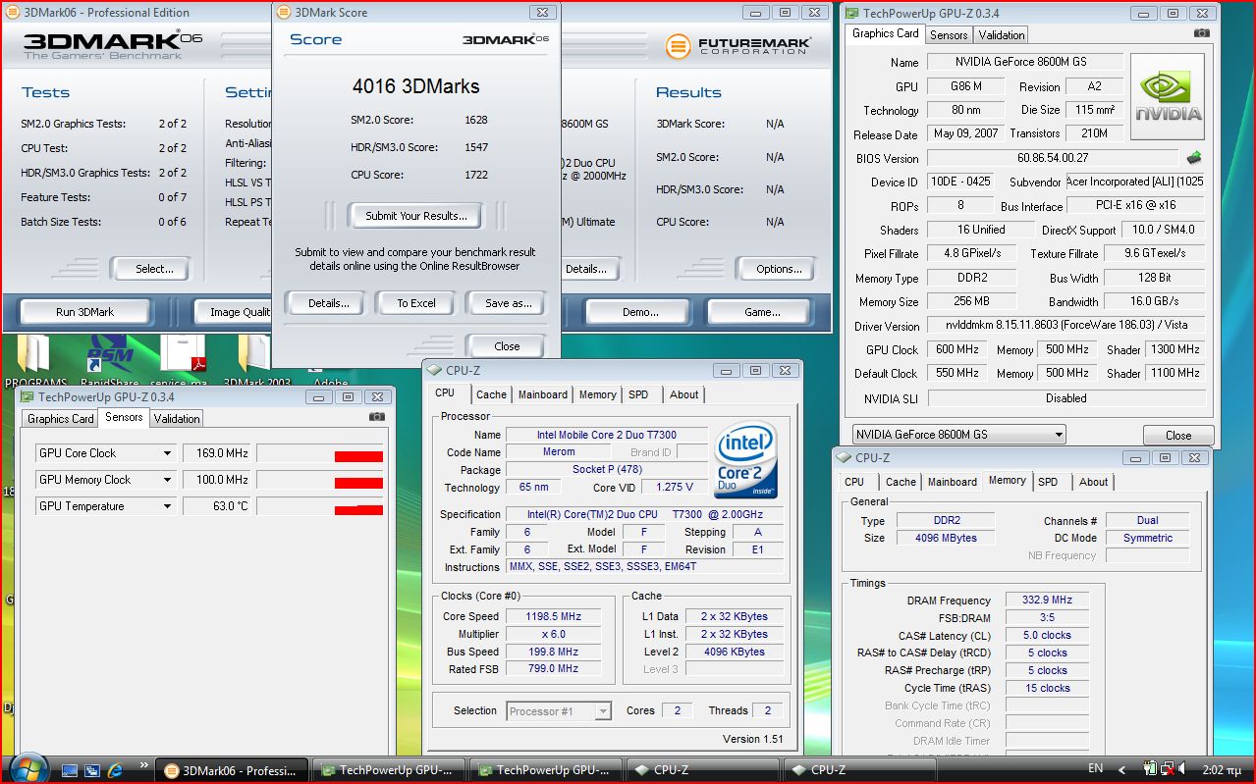Click the title icon of GPU-Z Graphics Card window

851,13
